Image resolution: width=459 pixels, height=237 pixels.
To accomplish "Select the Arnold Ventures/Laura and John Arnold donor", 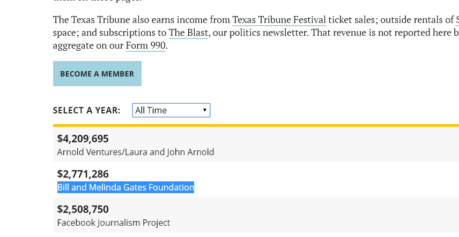I will click(x=136, y=152).
